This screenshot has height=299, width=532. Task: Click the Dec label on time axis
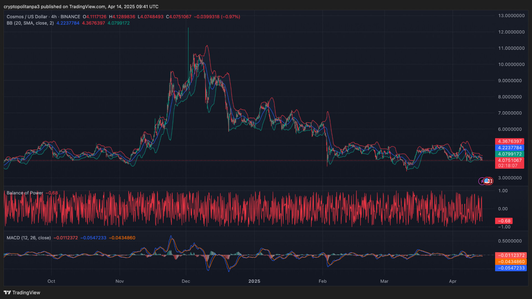(x=186, y=281)
